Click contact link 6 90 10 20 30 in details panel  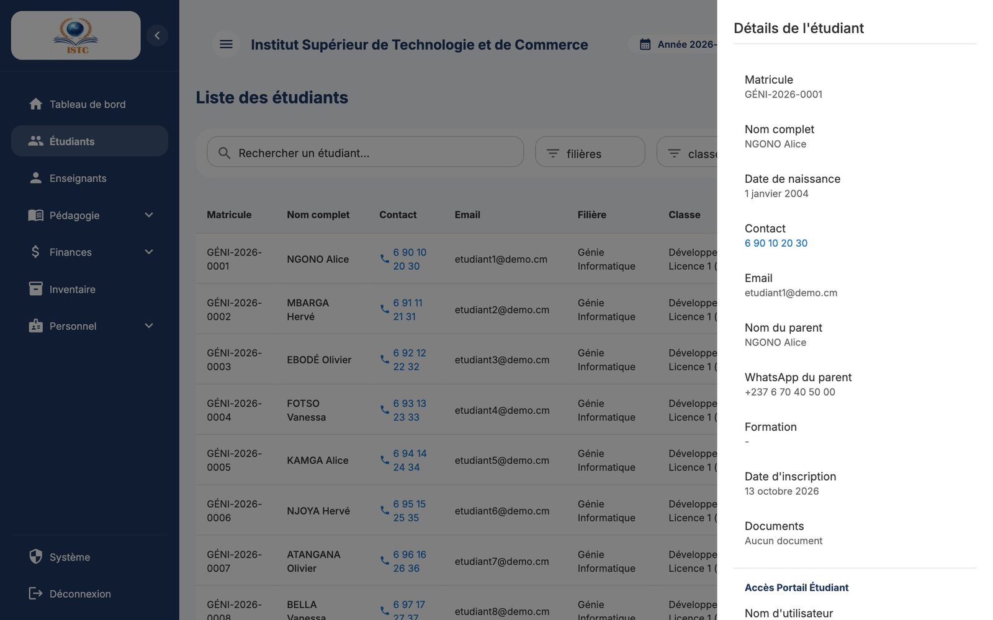coord(776,243)
